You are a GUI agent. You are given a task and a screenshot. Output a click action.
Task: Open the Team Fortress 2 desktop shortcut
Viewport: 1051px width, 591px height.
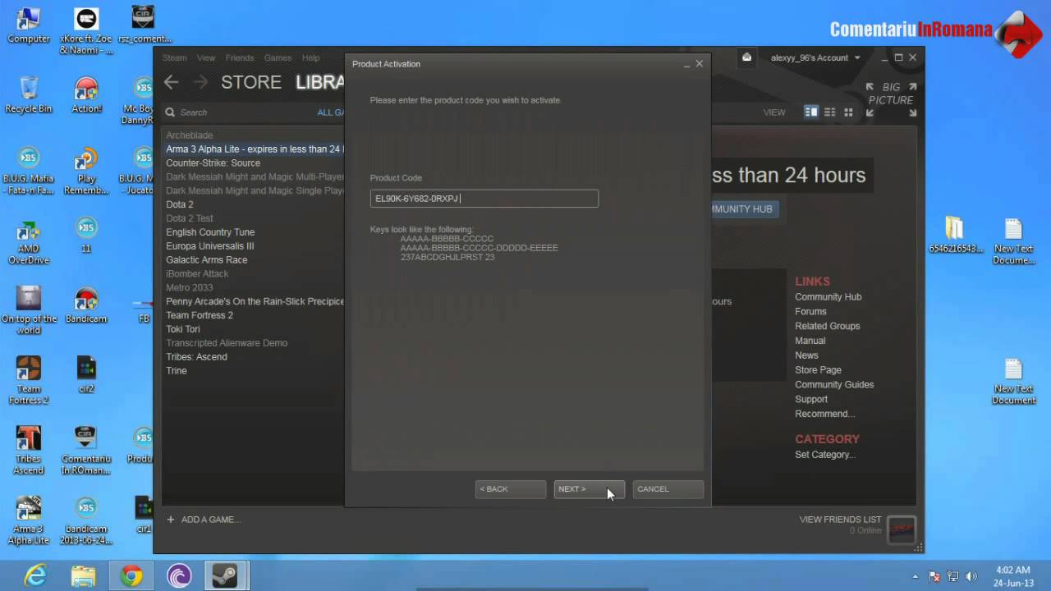tap(29, 381)
